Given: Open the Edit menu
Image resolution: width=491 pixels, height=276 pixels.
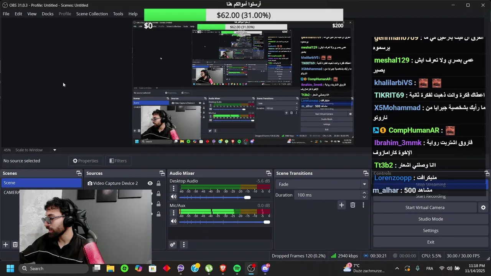Looking at the screenshot, I should pyautogui.click(x=18, y=14).
